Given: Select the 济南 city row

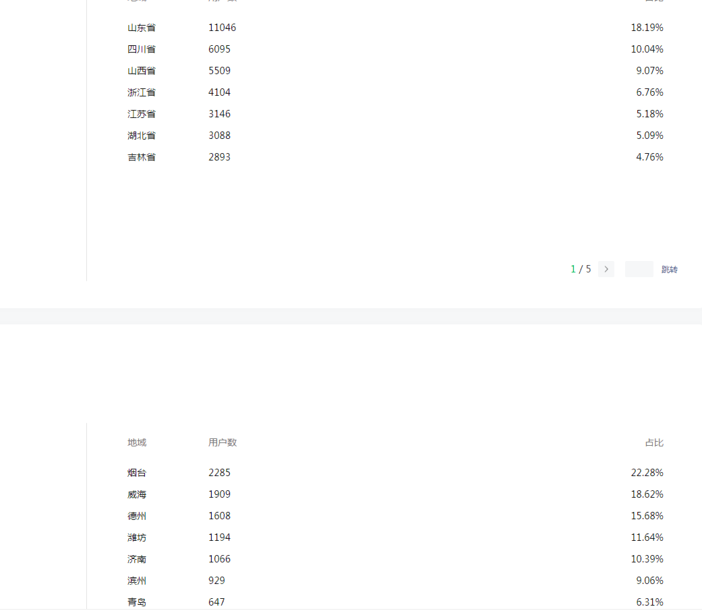Looking at the screenshot, I should 137,559.
